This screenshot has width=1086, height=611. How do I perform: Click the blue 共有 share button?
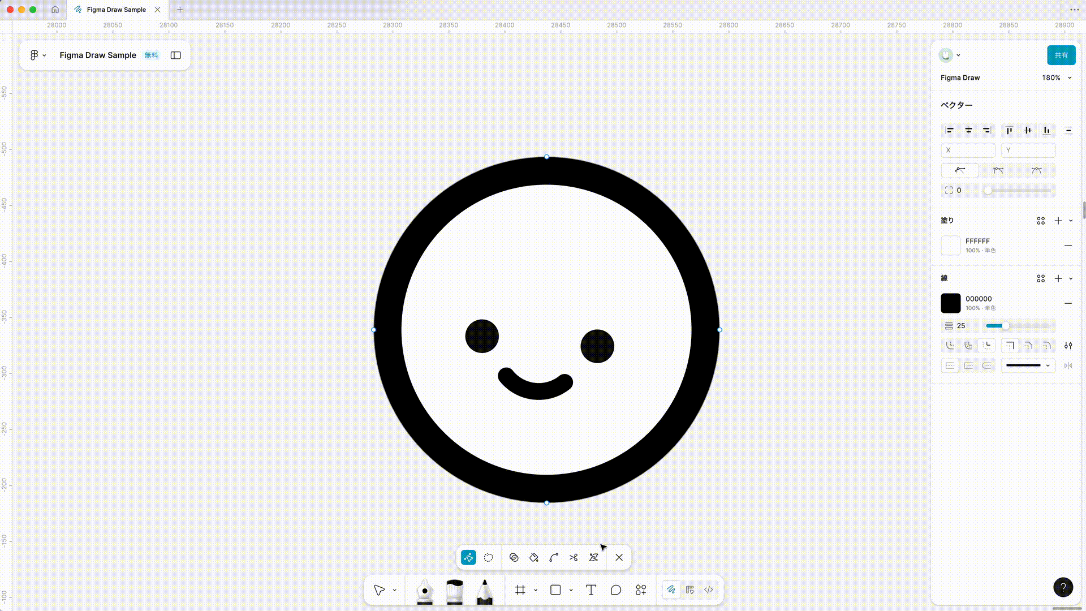click(x=1061, y=55)
